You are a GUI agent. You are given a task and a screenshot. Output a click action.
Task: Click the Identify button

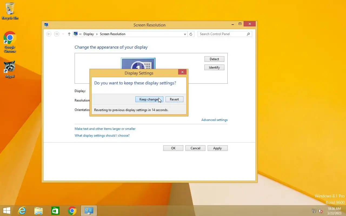click(x=214, y=67)
